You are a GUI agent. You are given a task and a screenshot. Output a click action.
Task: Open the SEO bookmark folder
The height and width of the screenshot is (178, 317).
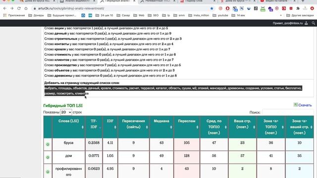(153, 15)
